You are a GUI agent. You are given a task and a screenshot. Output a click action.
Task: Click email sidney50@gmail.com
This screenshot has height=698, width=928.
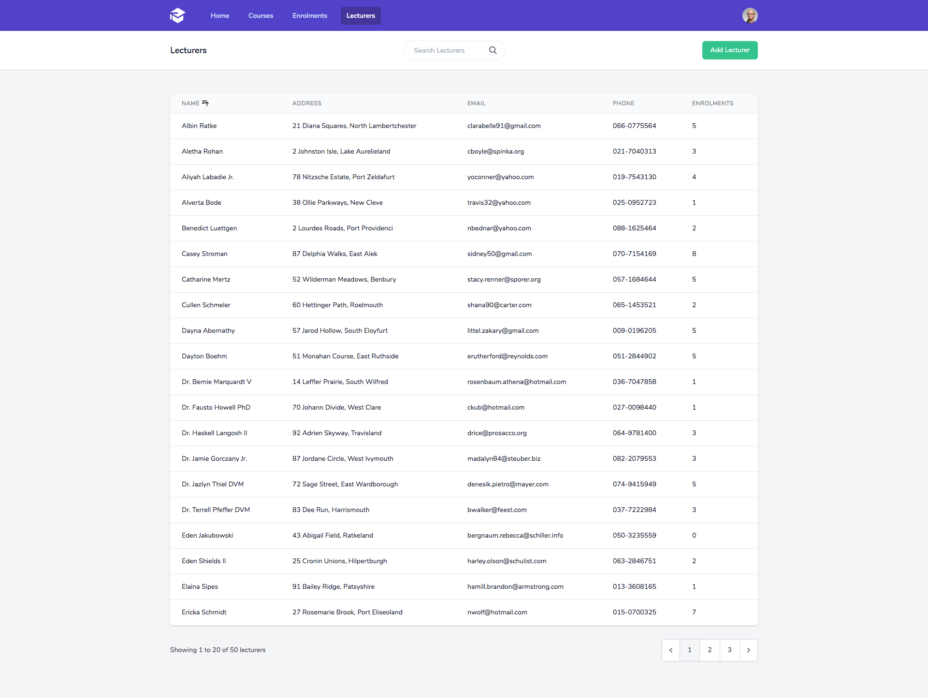click(x=500, y=254)
